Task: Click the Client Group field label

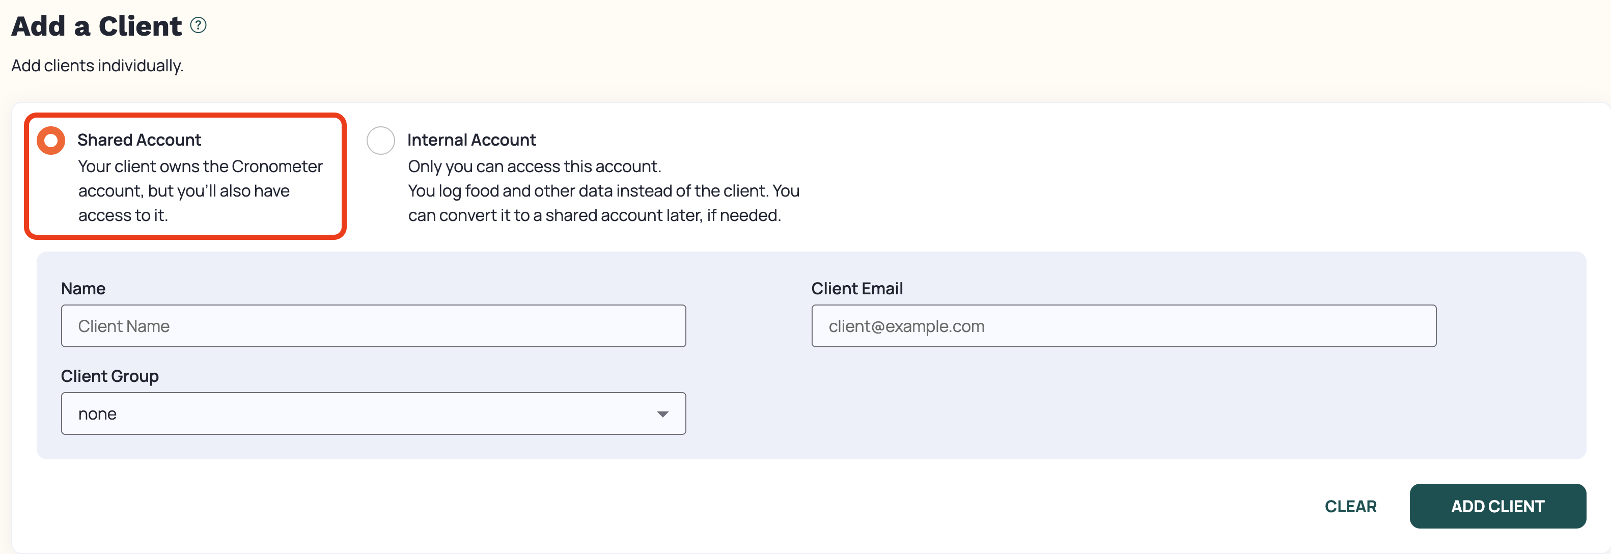Action: pos(110,376)
